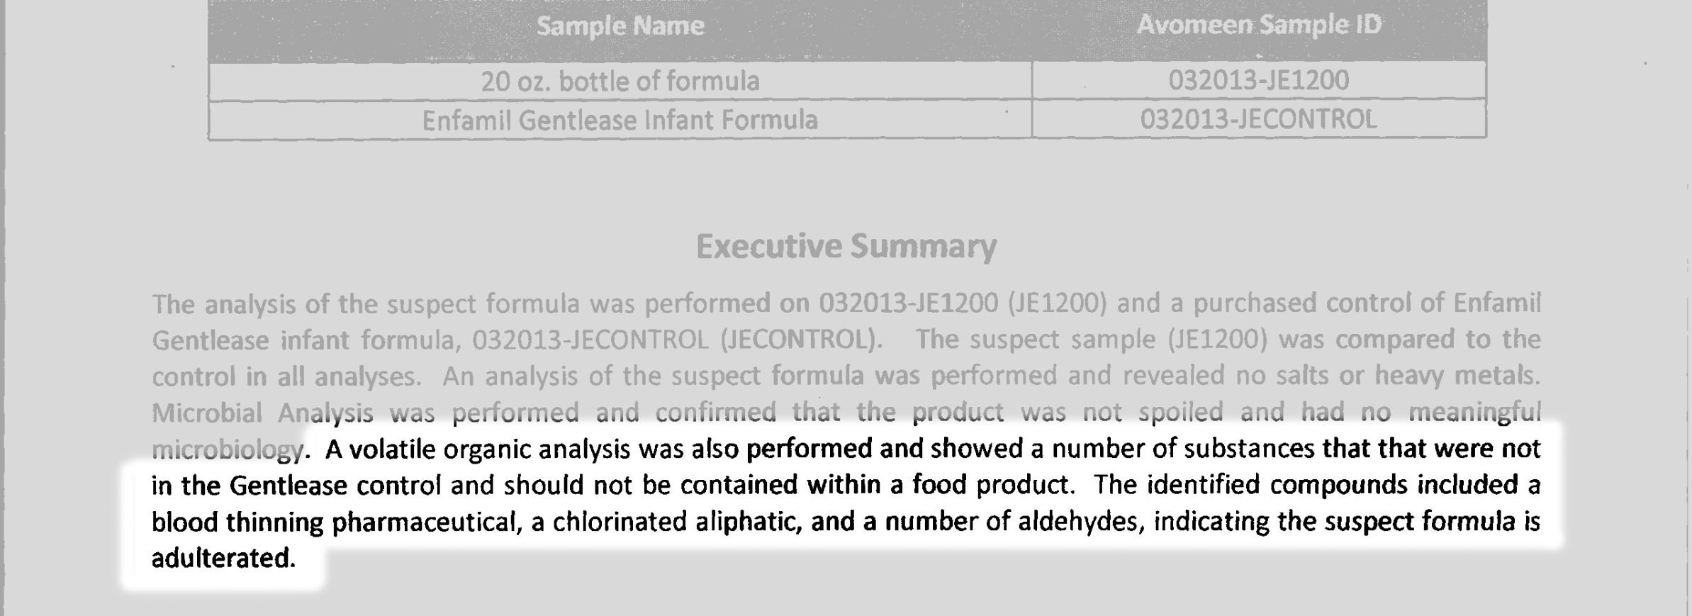Select the "Enfamil Gentlease Infant Formula" table cell

pos(620,120)
